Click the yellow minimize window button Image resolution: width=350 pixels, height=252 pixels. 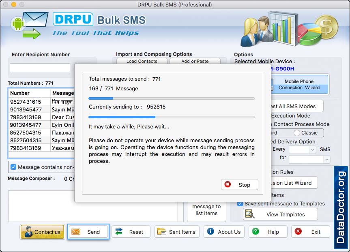tap(14, 4)
